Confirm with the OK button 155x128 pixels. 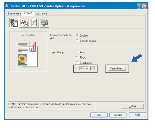(x=99, y=115)
